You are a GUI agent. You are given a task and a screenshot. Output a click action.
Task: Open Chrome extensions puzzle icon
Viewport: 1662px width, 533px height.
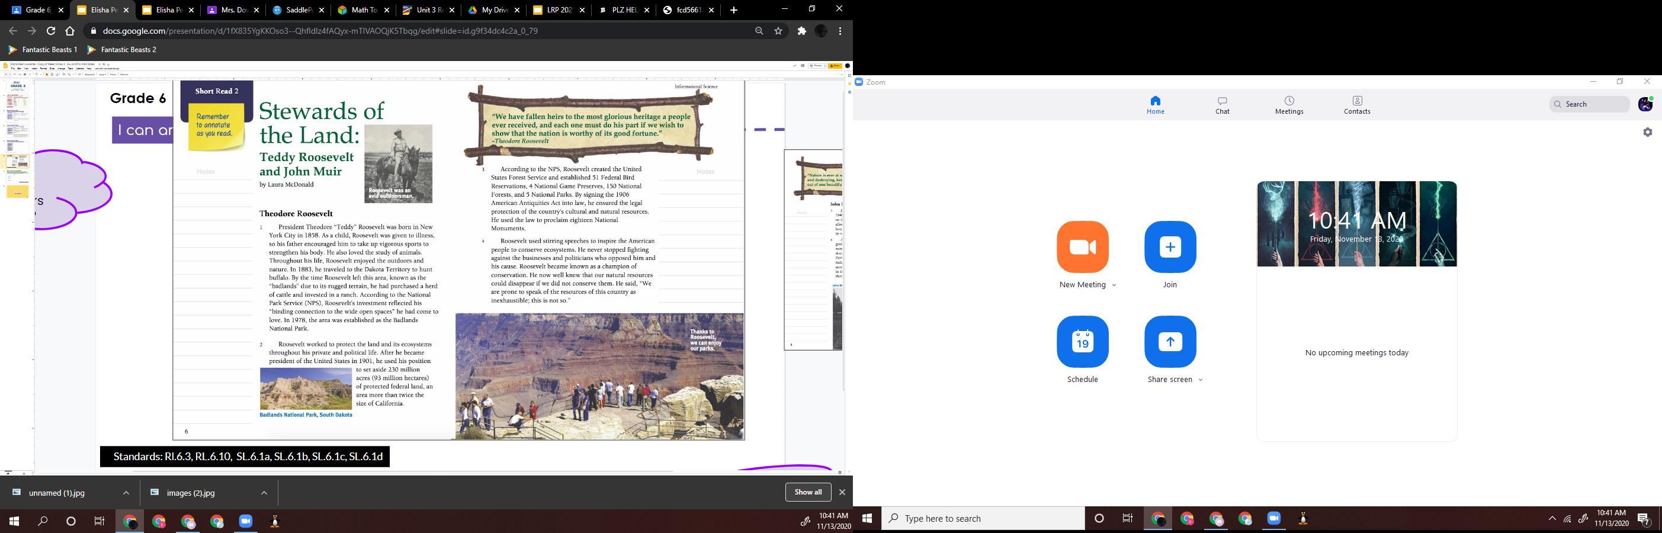tap(801, 31)
